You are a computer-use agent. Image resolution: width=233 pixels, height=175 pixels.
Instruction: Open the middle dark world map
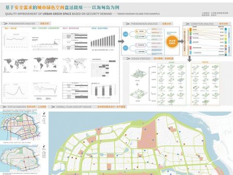tap(46, 64)
